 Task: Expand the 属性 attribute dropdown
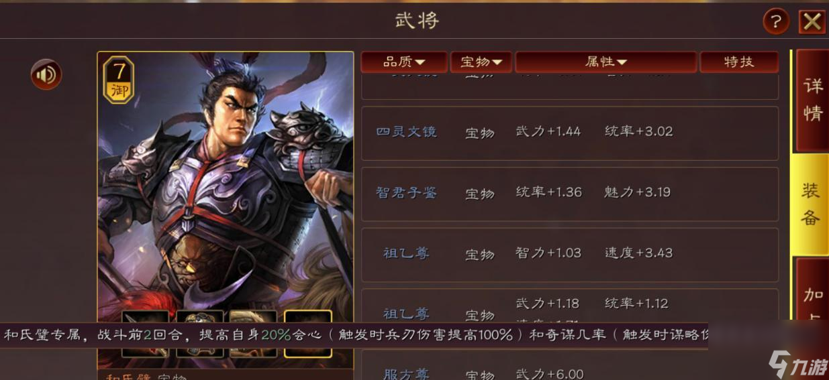tap(606, 62)
